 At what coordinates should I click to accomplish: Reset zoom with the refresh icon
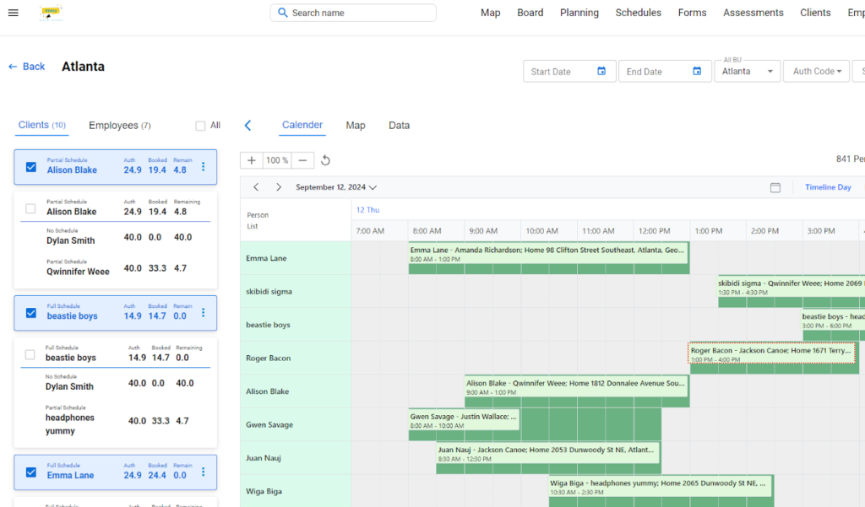[324, 160]
